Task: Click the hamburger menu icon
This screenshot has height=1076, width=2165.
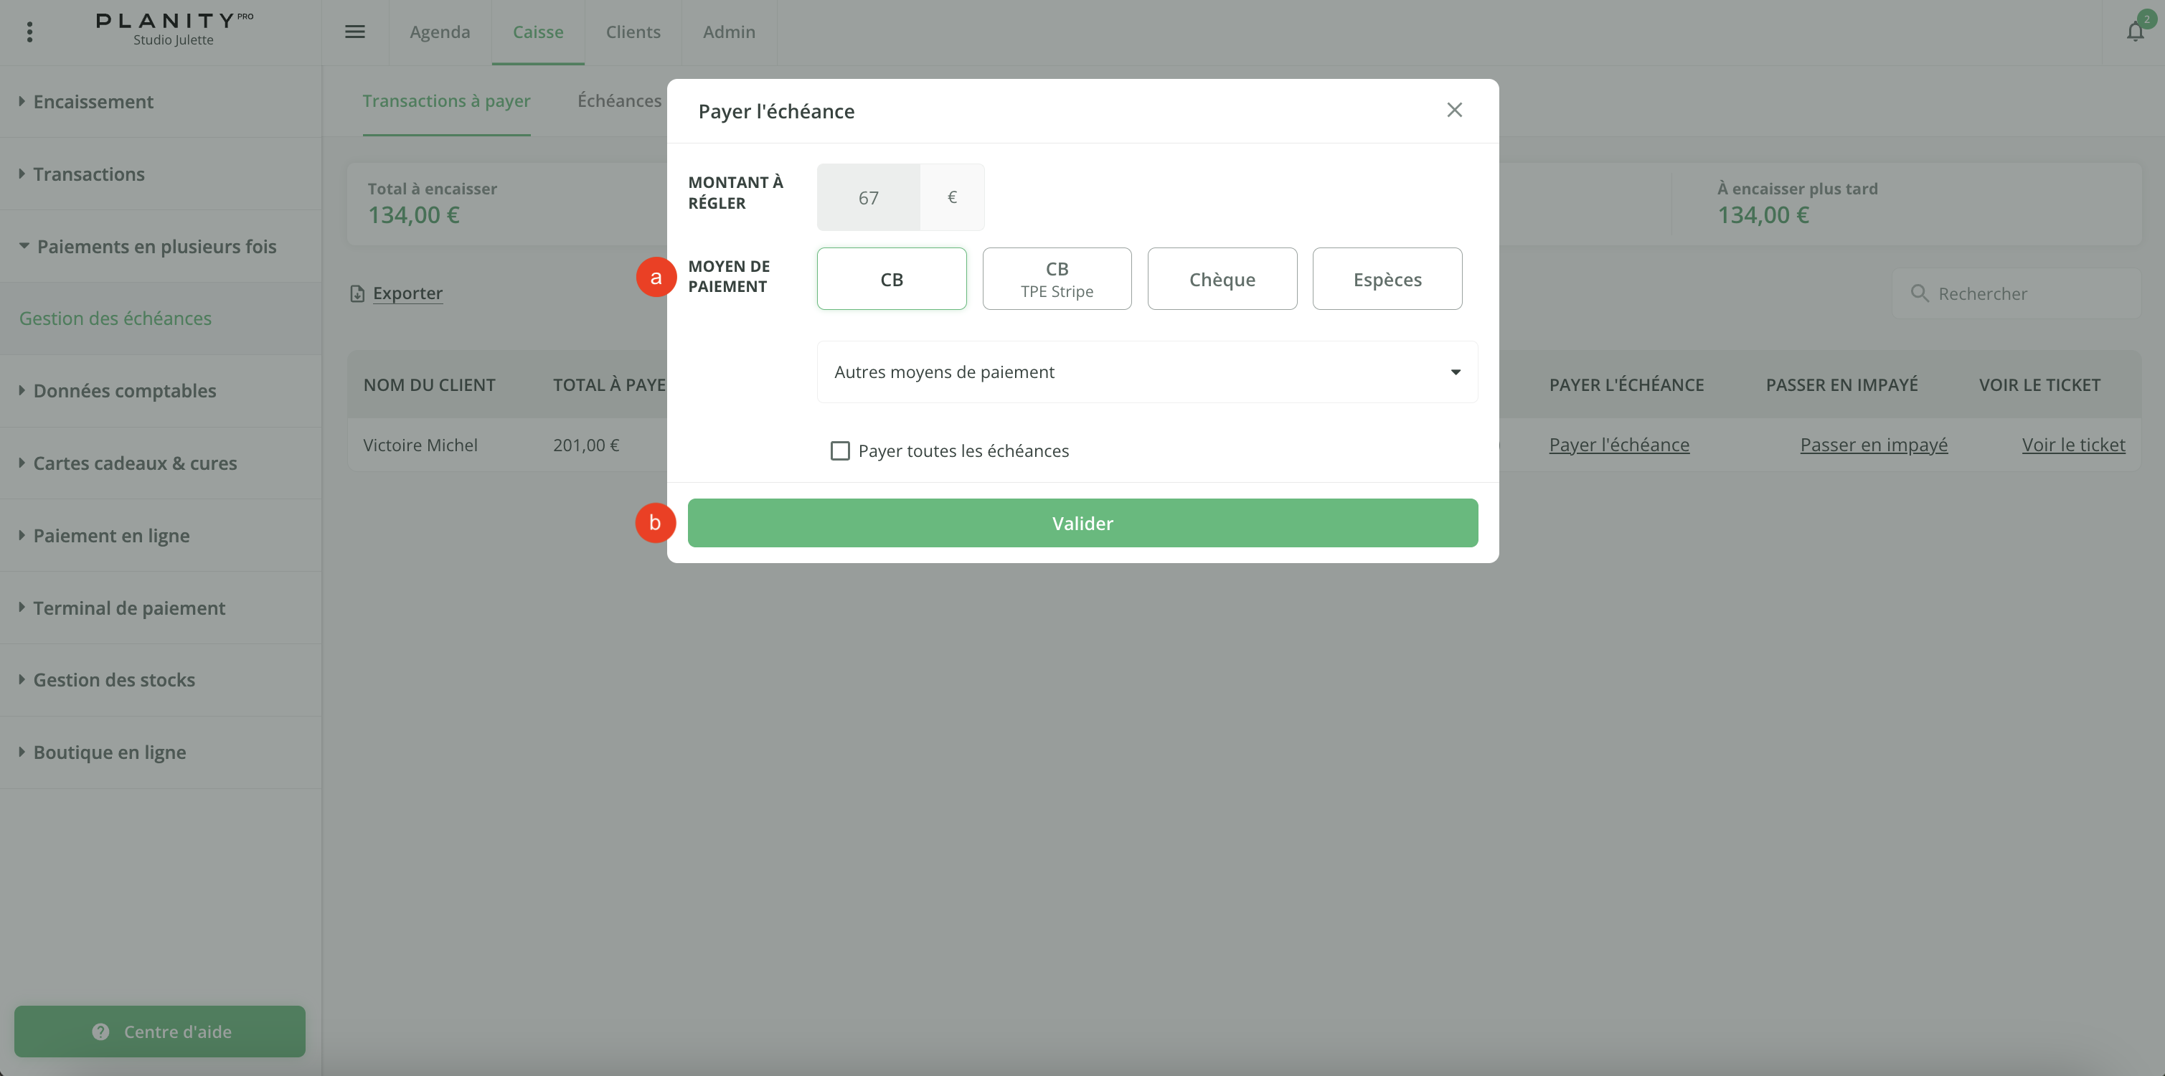Action: 354,32
